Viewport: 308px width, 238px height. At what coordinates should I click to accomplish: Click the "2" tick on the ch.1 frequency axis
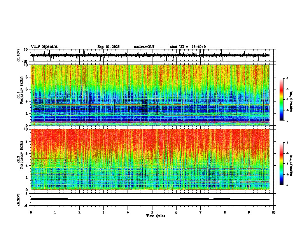27,114
